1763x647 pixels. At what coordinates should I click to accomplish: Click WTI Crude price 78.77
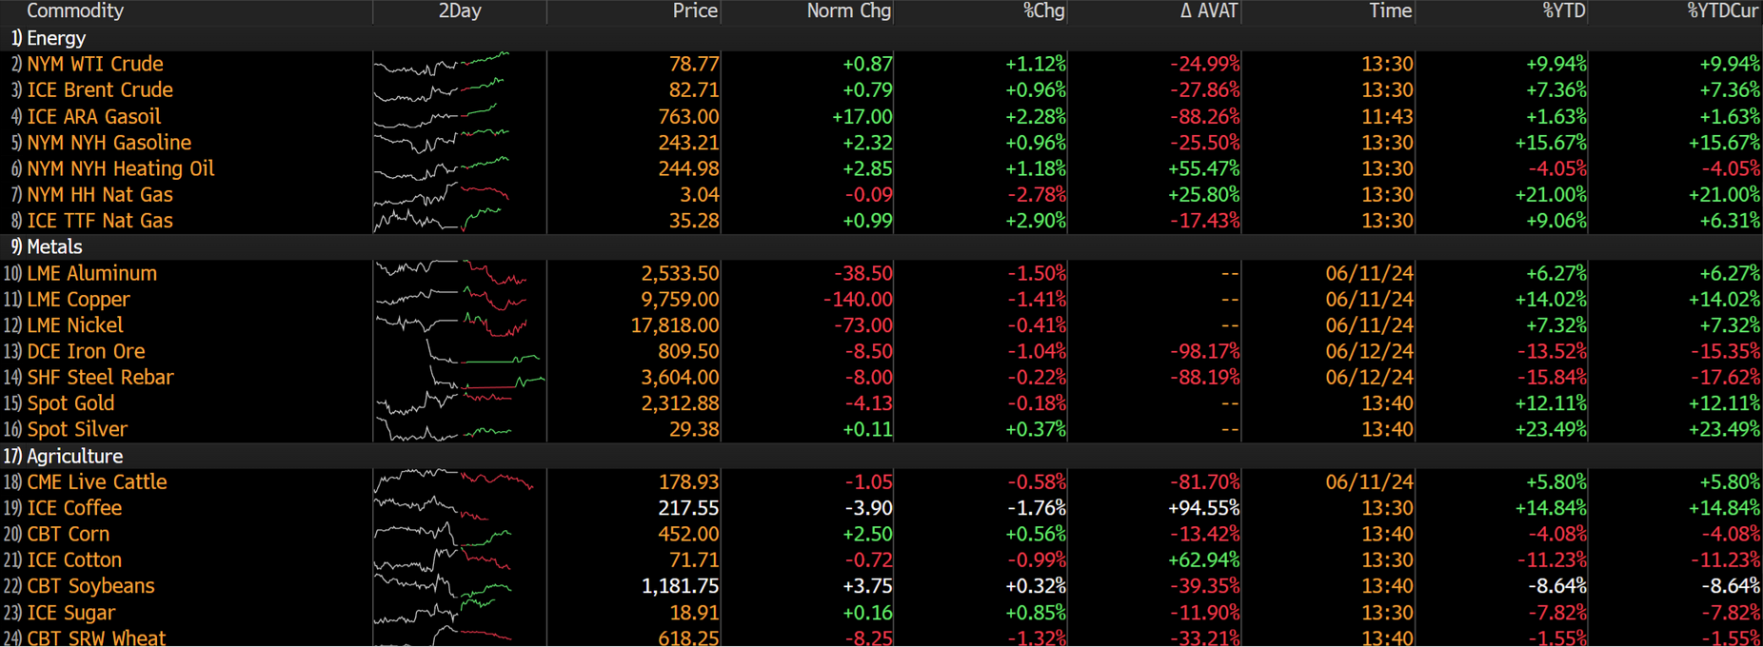(694, 64)
